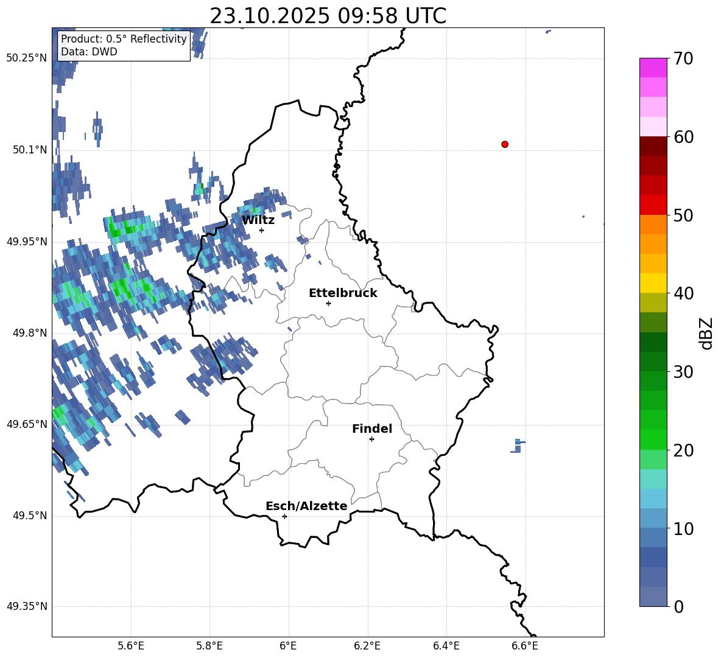Click the 50.1°N latitude label

tap(30, 150)
